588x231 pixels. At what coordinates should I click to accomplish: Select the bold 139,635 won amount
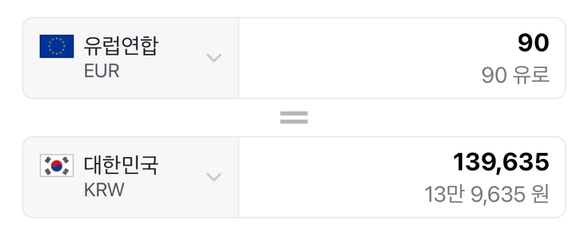500,162
